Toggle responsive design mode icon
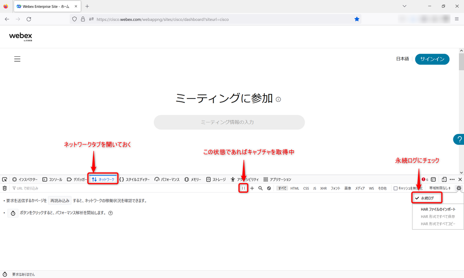The image size is (464, 278). [x=444, y=179]
